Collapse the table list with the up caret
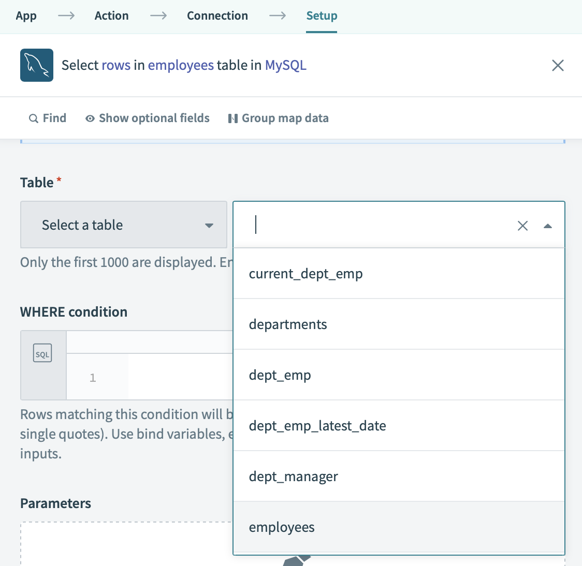Image resolution: width=582 pixels, height=566 pixels. 547,226
